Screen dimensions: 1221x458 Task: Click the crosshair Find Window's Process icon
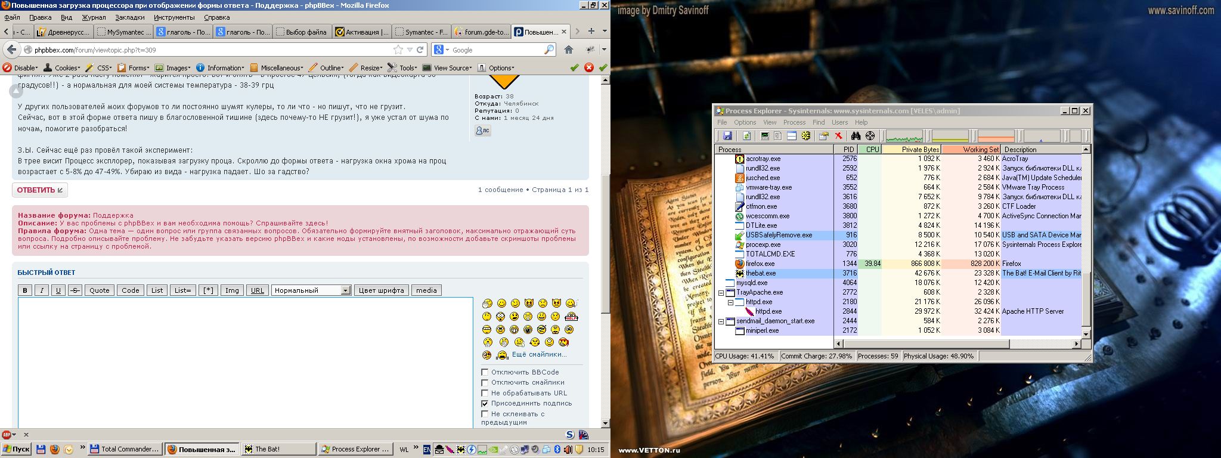point(870,136)
